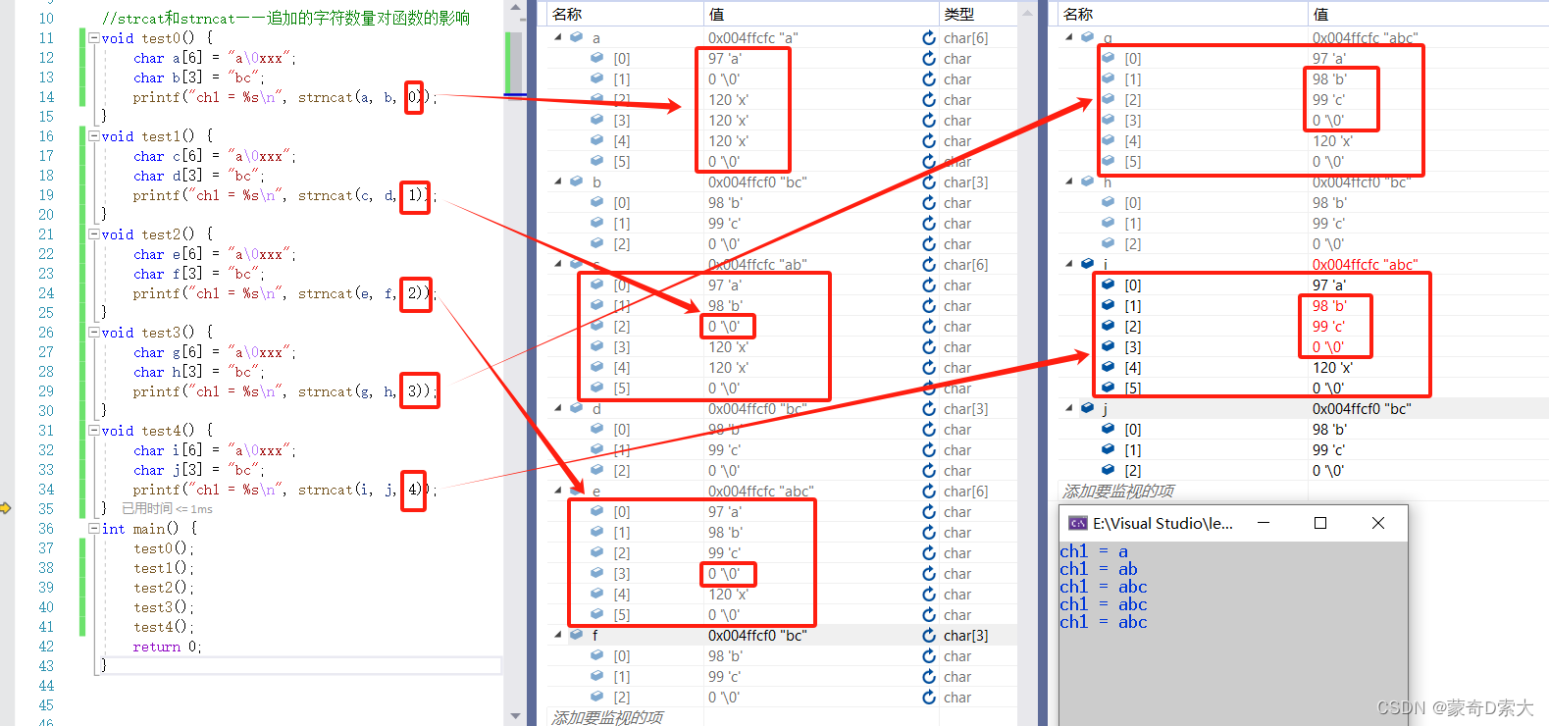Click console output line ch1 = a
This screenshot has height=726, width=1549.
(x=1094, y=551)
